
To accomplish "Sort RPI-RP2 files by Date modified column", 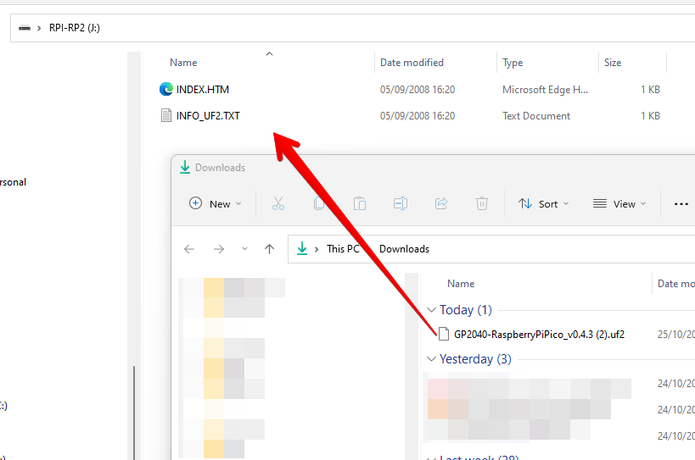I will point(412,63).
